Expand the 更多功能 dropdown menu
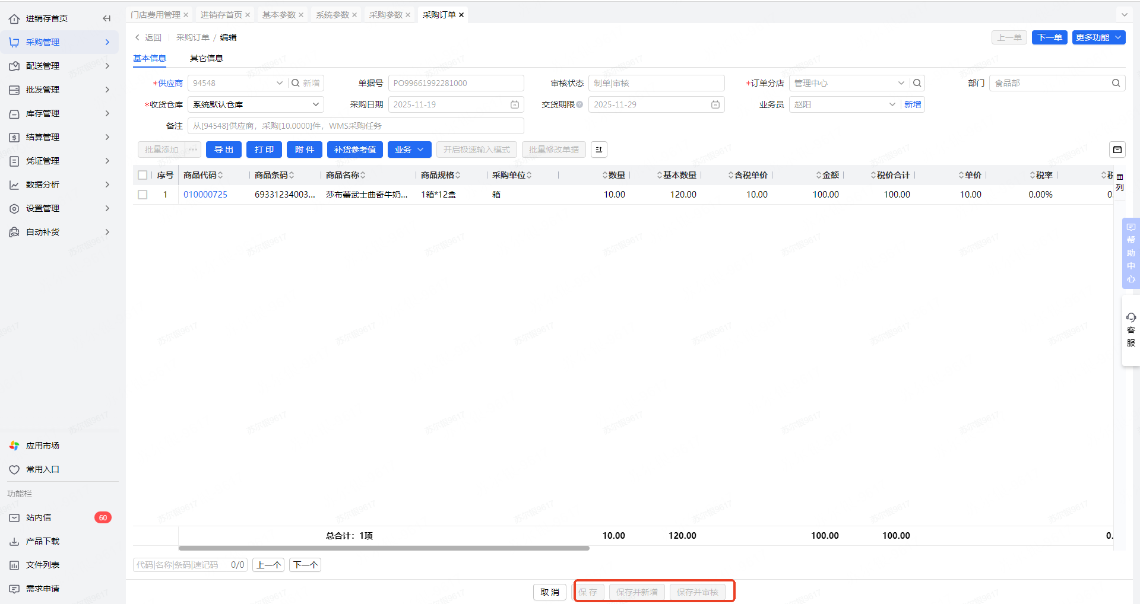The height and width of the screenshot is (604, 1140). 1098,37
